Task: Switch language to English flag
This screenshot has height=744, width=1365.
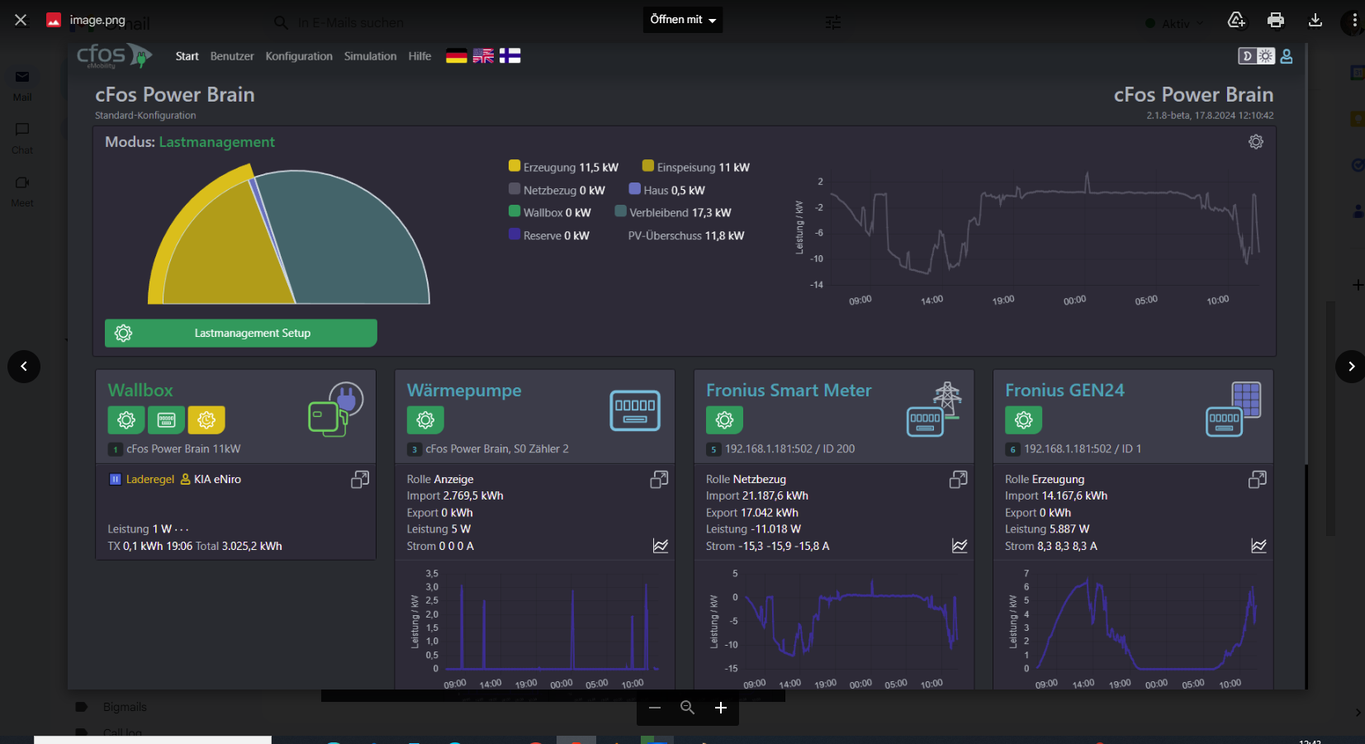Action: point(483,56)
